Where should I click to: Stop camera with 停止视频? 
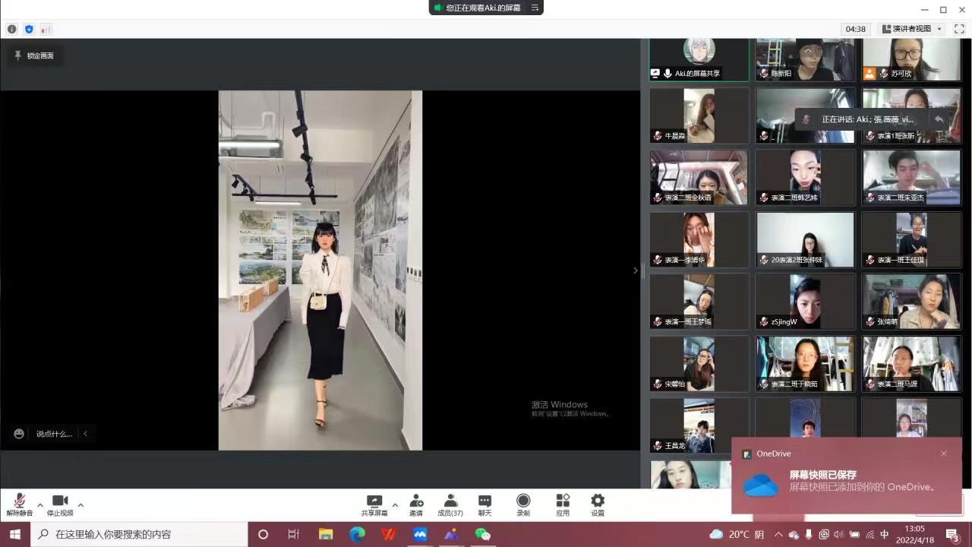pos(60,504)
